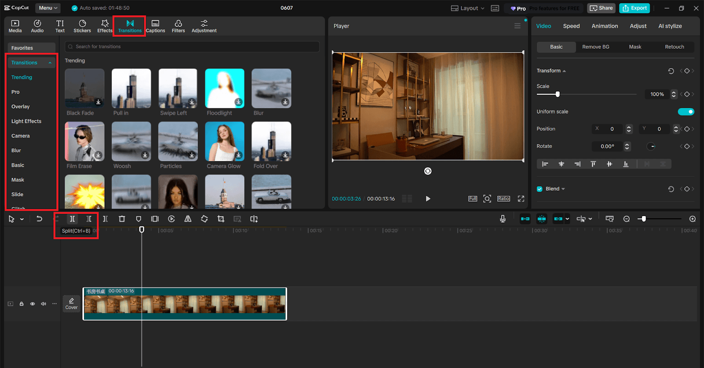Open the Filters panel
The width and height of the screenshot is (704, 368).
178,26
